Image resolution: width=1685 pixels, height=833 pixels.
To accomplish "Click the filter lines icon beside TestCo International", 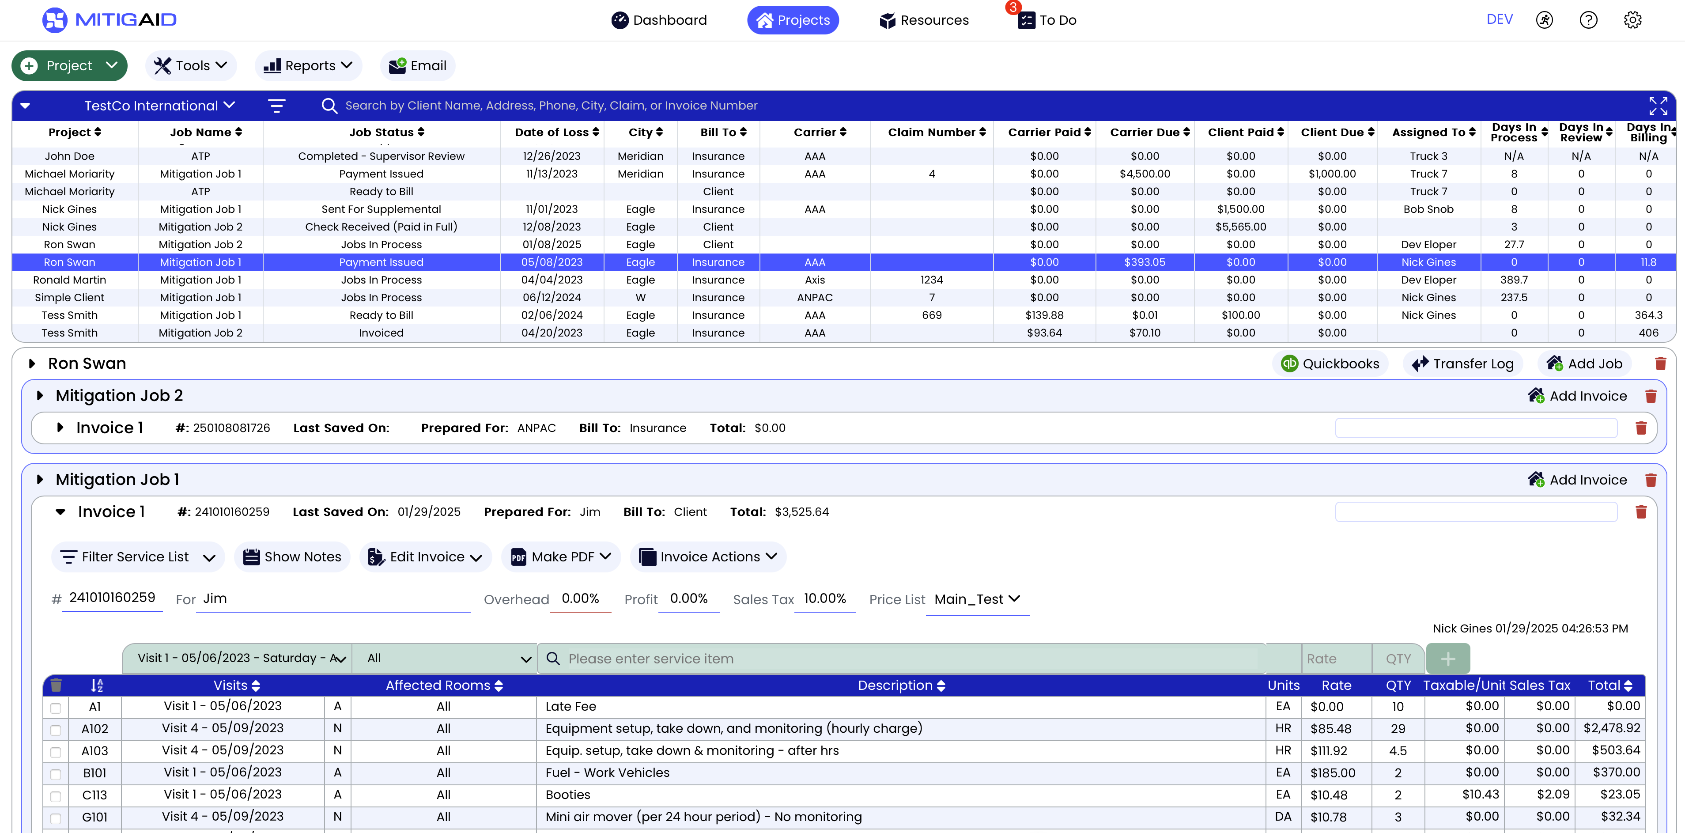I will 277,106.
